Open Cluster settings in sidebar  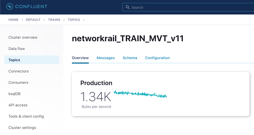(22, 128)
